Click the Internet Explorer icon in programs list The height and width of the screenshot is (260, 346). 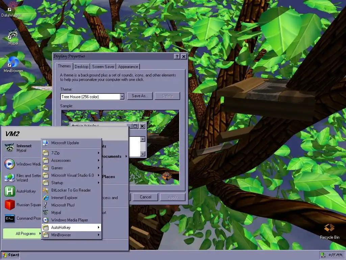pos(46,198)
